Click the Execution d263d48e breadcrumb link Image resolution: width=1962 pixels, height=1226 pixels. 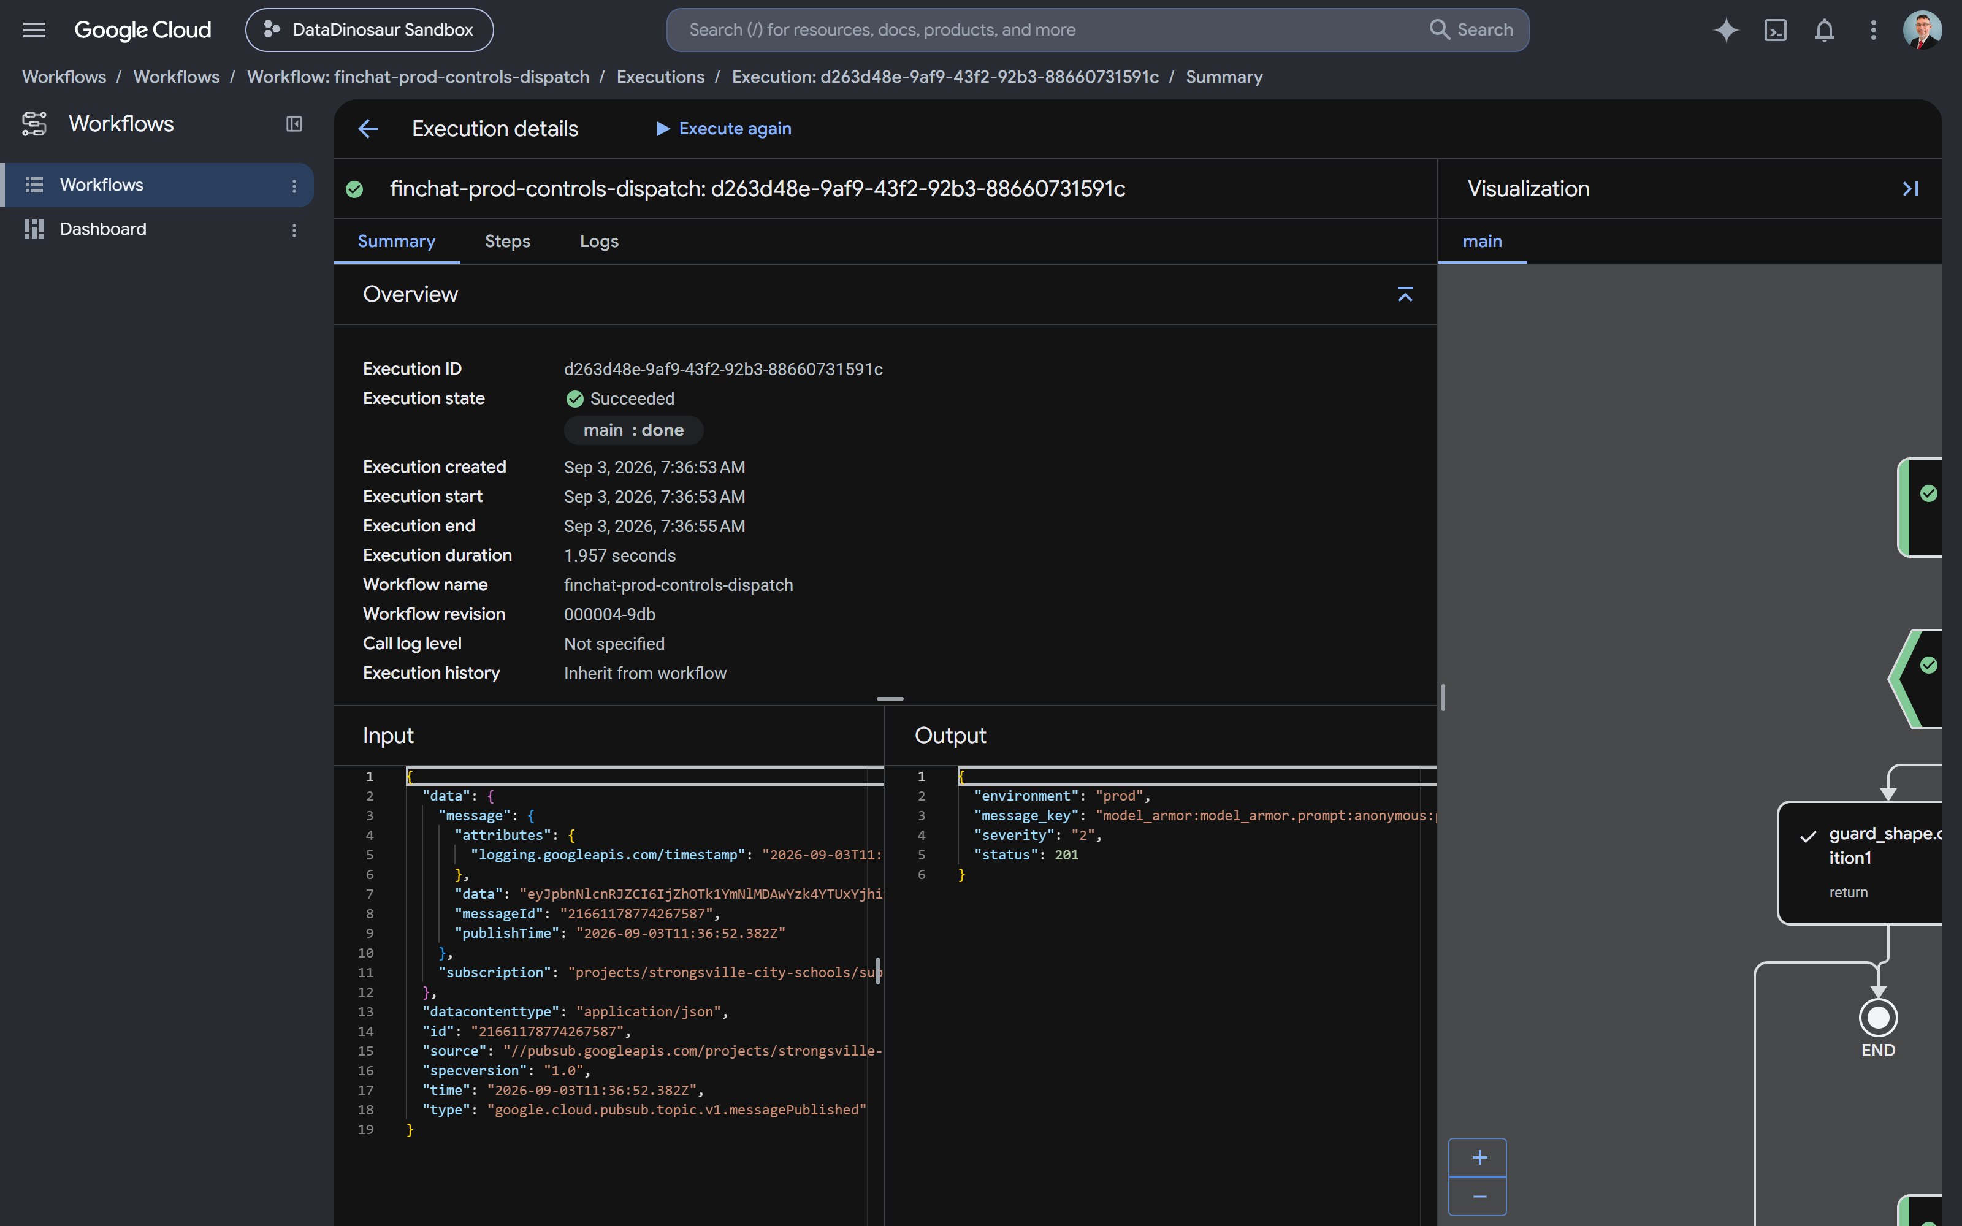pyautogui.click(x=945, y=77)
